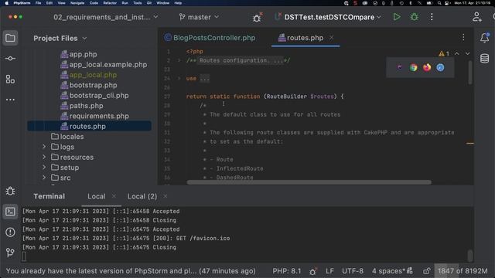495x278 pixels.
Task: Open app_local.example.php in the tree
Action: pos(104,65)
